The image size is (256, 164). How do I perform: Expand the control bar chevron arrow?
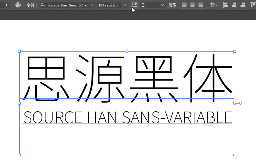click(6, 5)
